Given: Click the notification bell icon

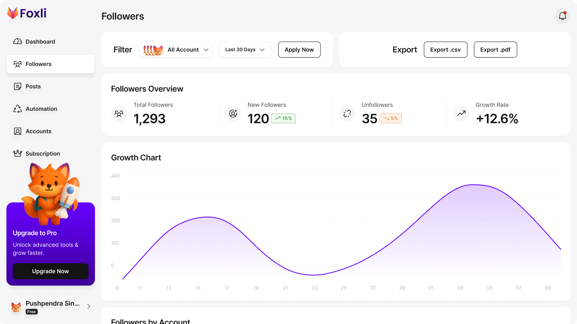Looking at the screenshot, I should coord(562,16).
